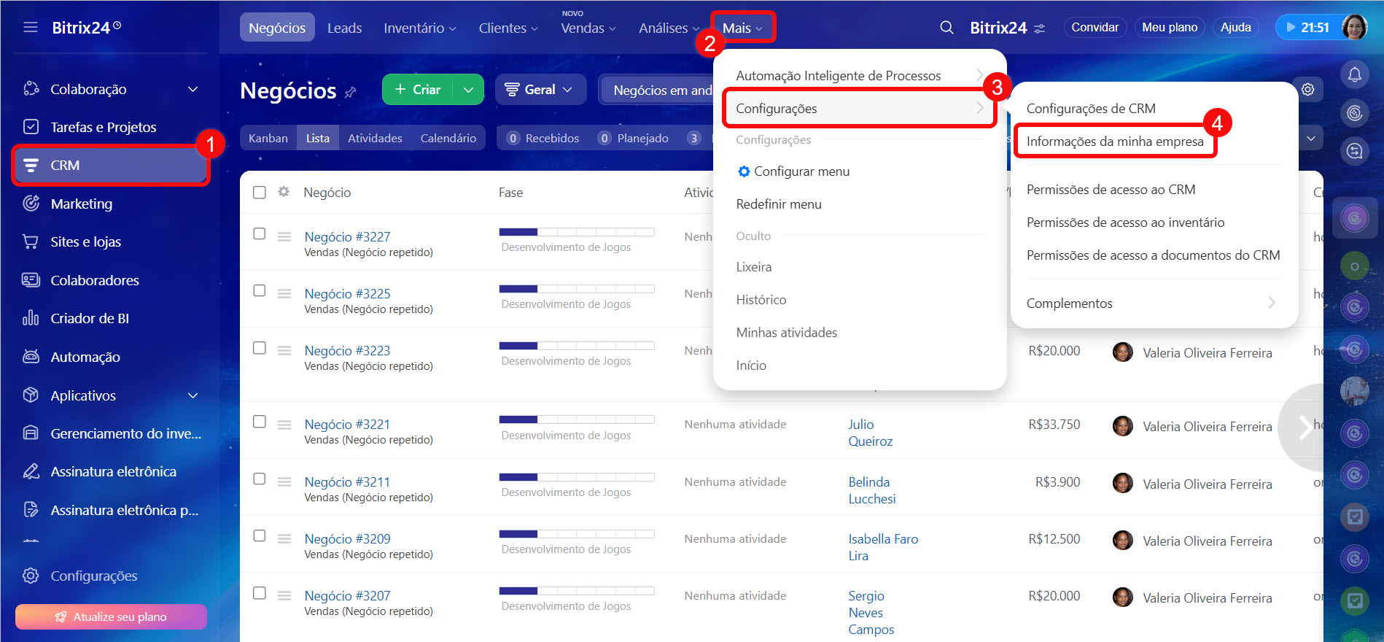Click the search magnifier icon
The width and height of the screenshot is (1384, 642).
pos(946,28)
